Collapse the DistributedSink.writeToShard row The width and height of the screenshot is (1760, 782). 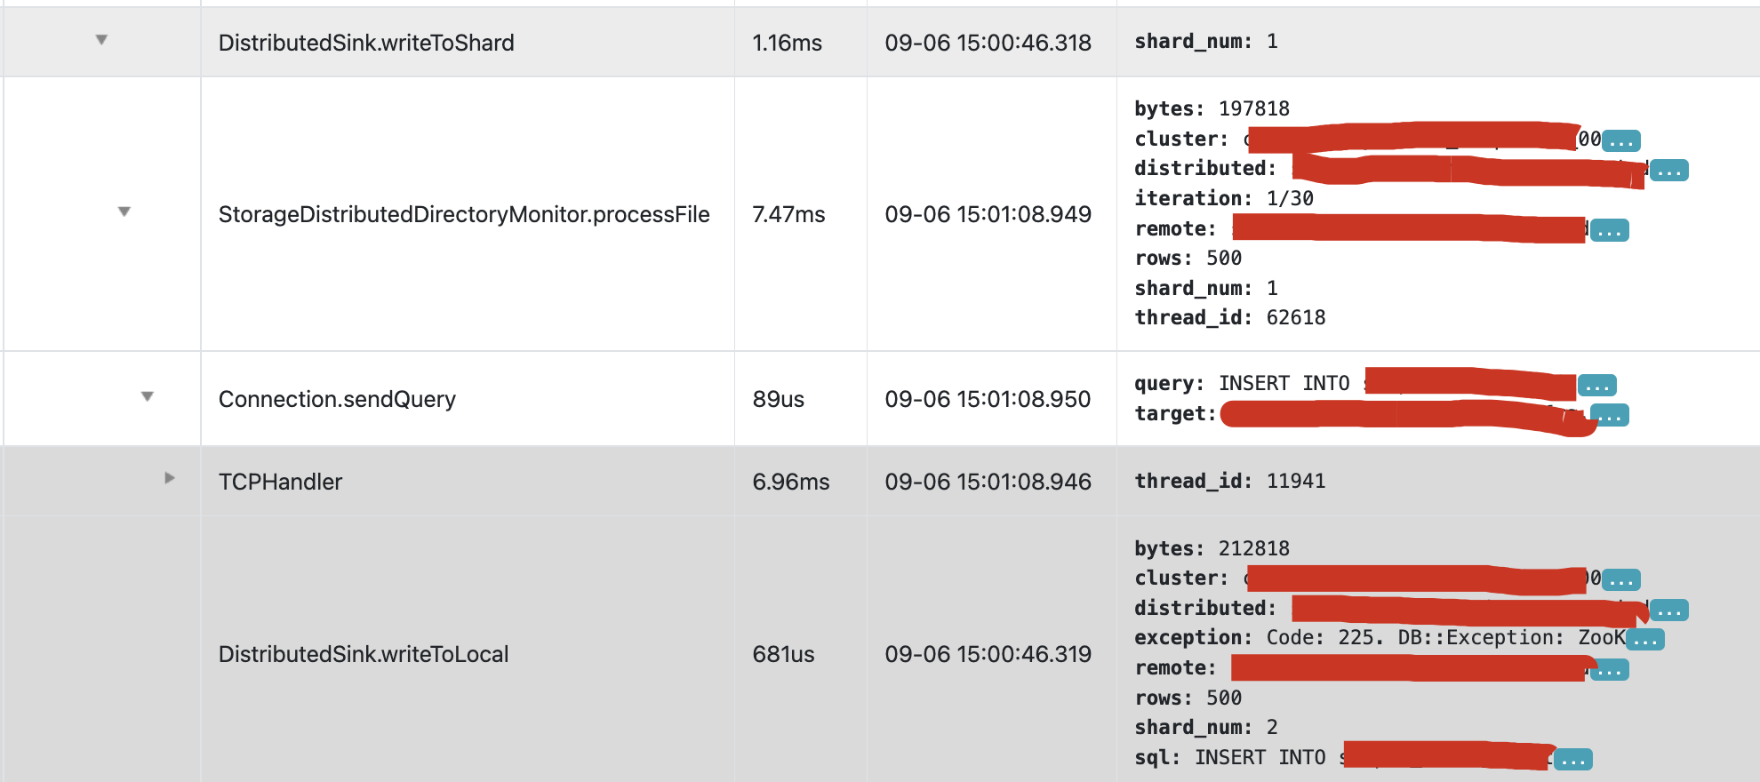101,40
